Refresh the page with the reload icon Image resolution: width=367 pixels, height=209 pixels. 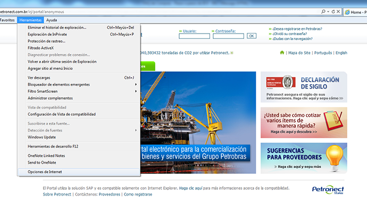[333, 12]
